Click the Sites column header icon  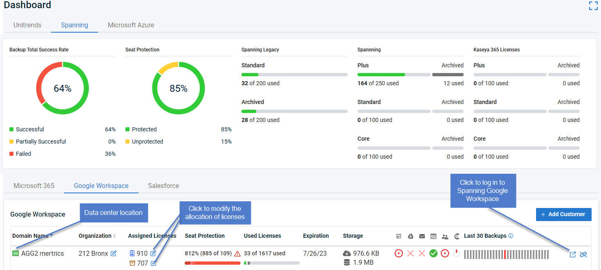coord(399,236)
